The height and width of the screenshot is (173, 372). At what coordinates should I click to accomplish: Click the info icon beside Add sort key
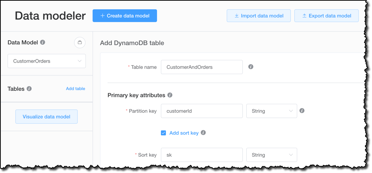203,133
